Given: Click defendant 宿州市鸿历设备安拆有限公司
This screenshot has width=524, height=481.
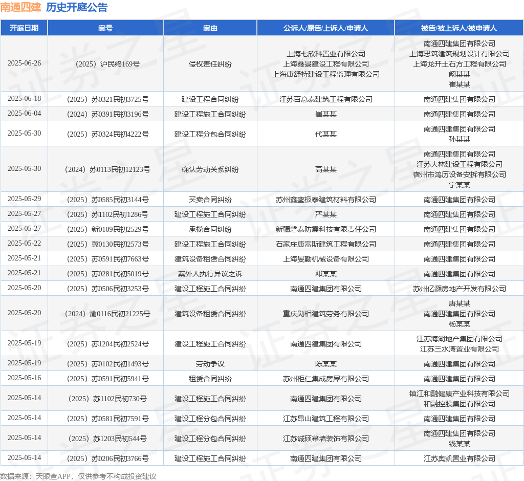Looking at the screenshot, I should tap(460, 174).
